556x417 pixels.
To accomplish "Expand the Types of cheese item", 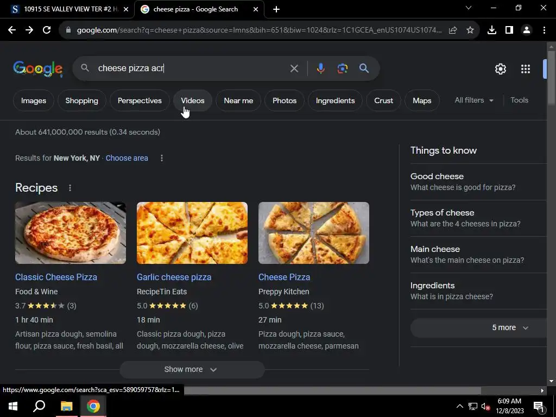I will [x=479, y=218].
